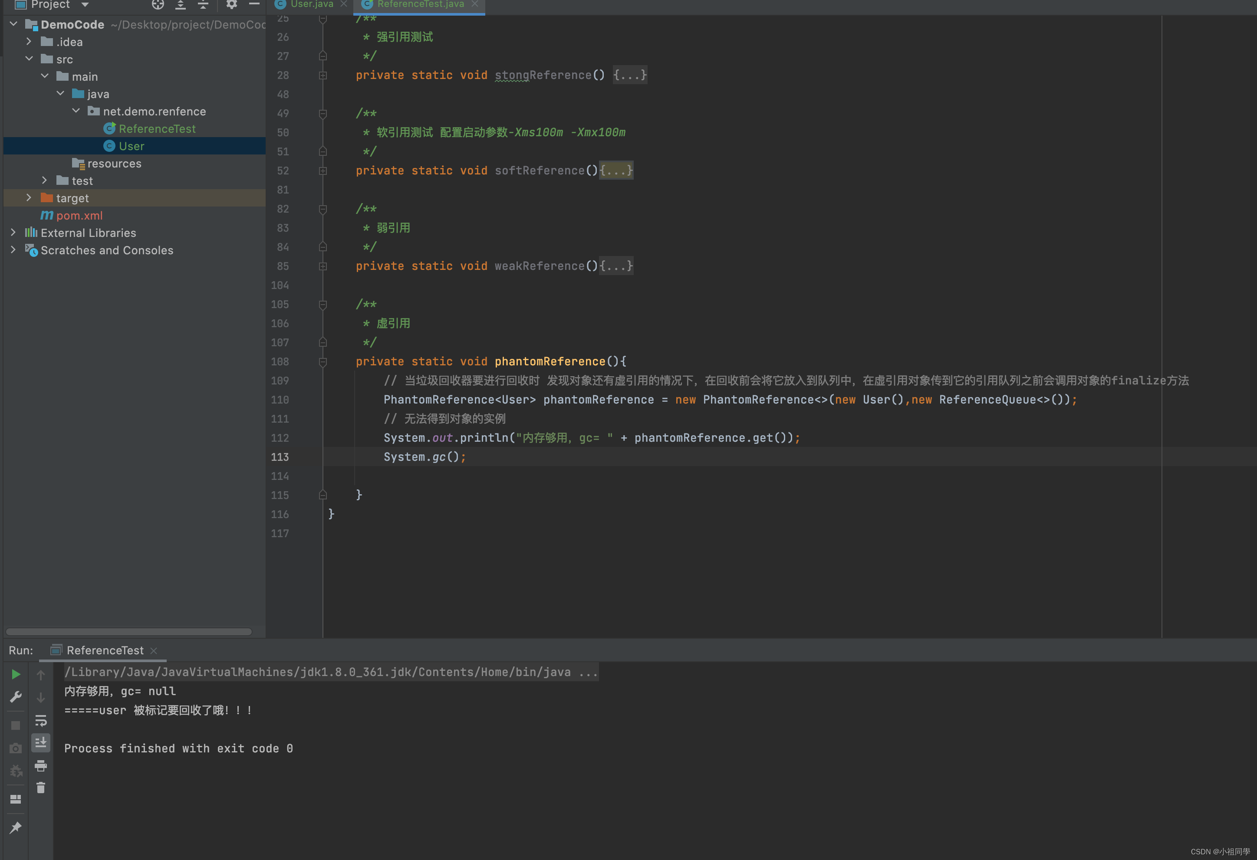The height and width of the screenshot is (860, 1257).
Task: Expand External Libraries node
Action: click(x=13, y=233)
